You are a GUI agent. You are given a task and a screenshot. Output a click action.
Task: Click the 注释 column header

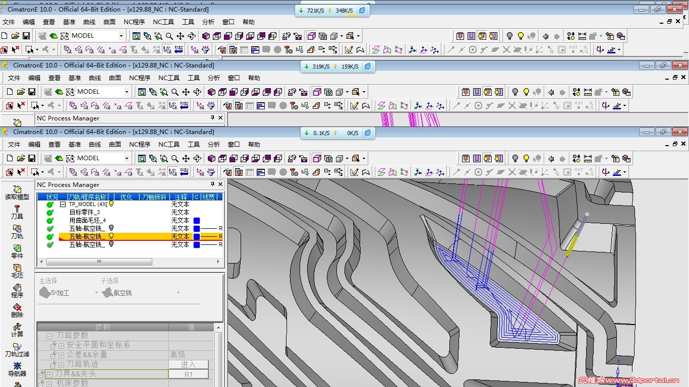(181, 197)
